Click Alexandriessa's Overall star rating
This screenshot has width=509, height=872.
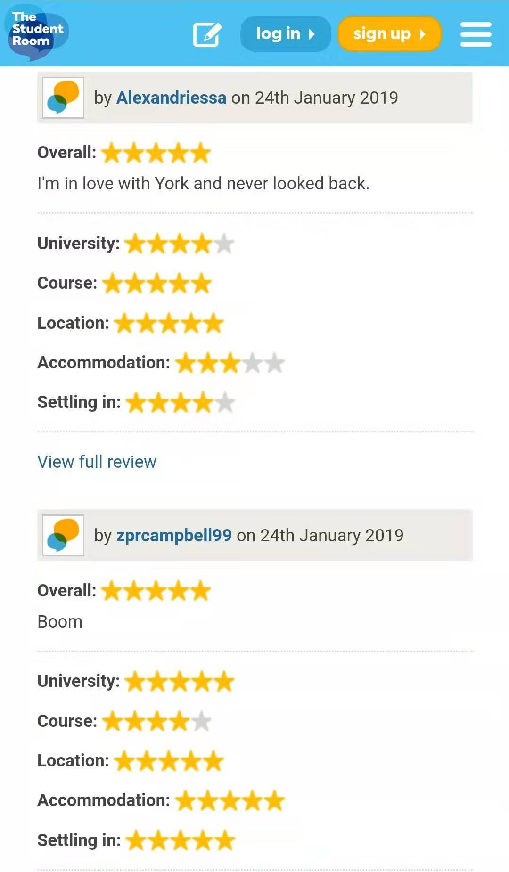[156, 153]
